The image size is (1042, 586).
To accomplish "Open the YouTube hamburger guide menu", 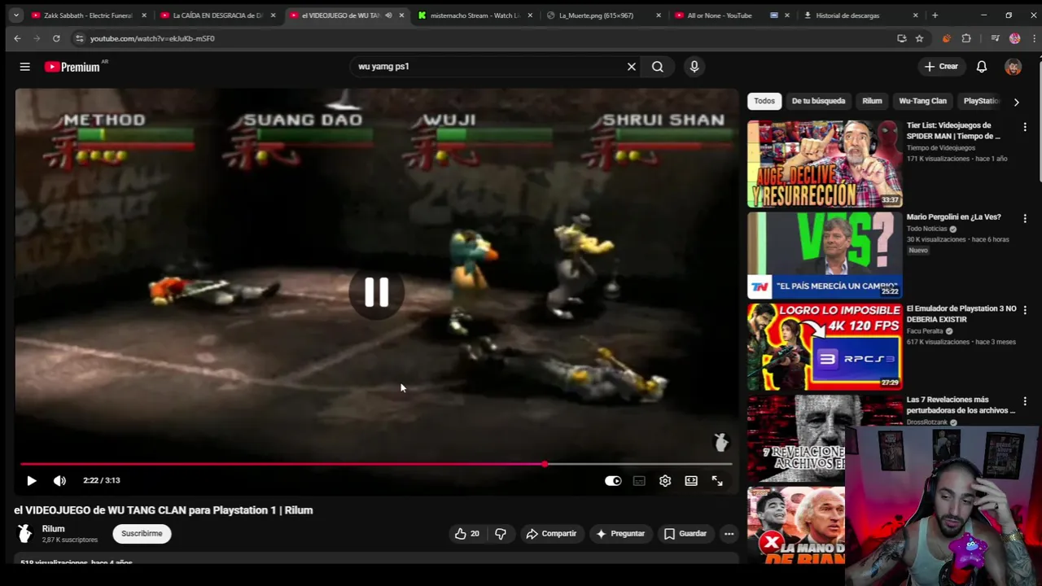I will tap(24, 67).
